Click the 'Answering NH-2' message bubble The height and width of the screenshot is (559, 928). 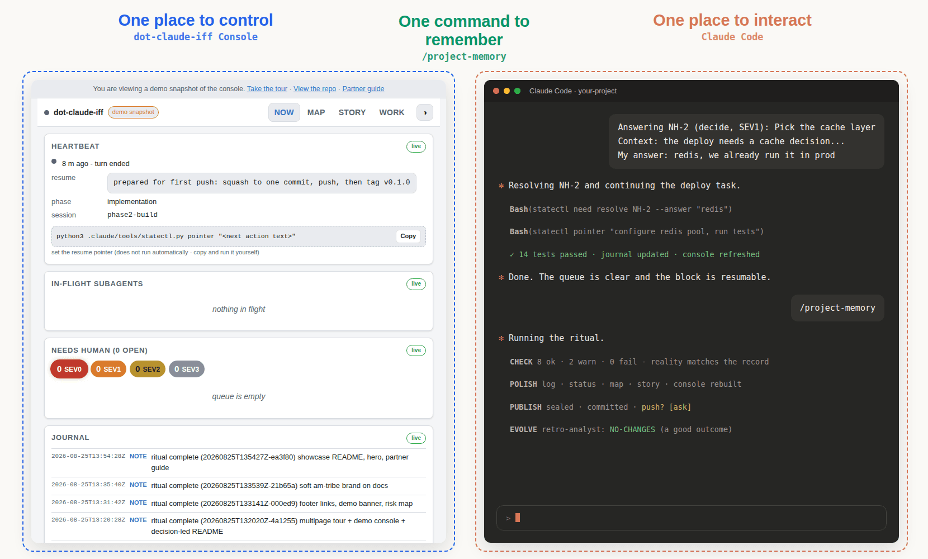pos(746,141)
